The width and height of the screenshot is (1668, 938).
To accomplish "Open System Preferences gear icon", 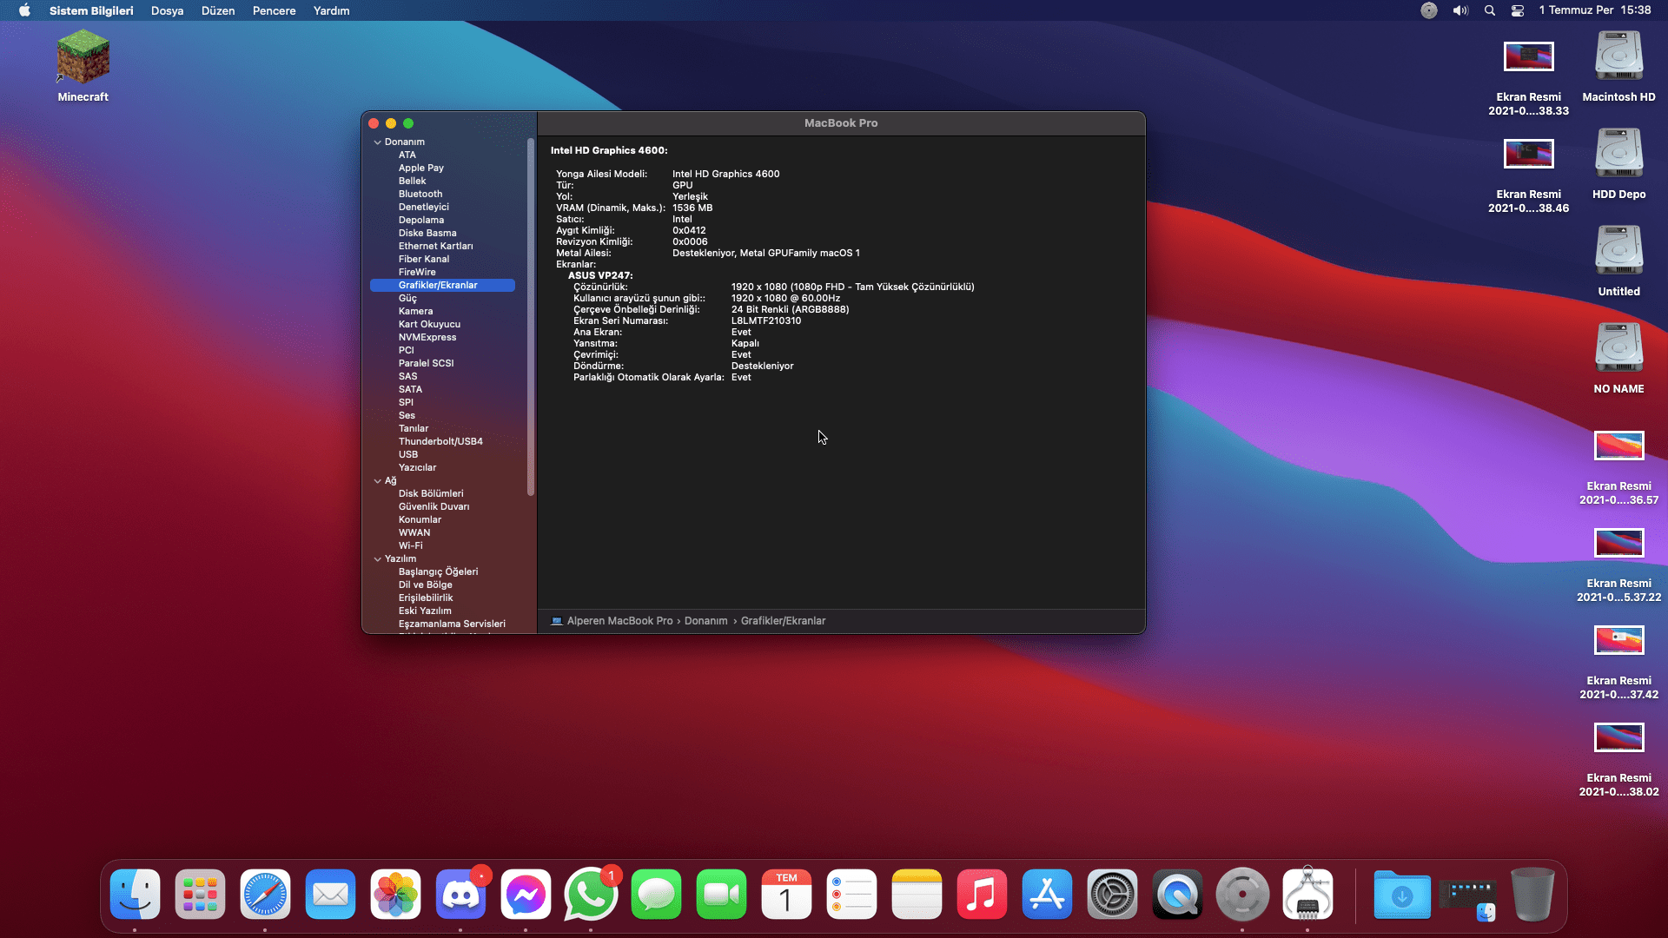I will [1112, 895].
